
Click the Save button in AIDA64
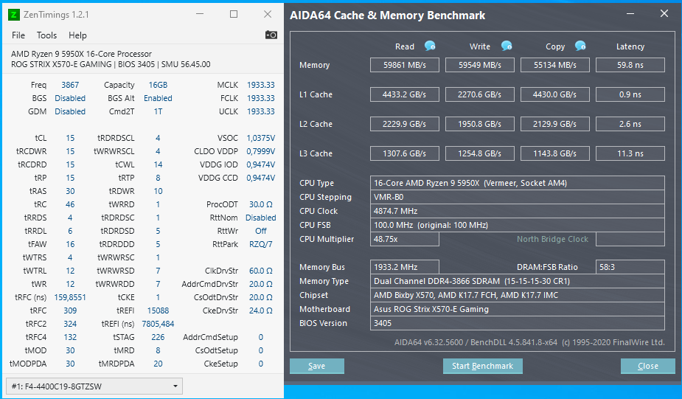pos(317,366)
